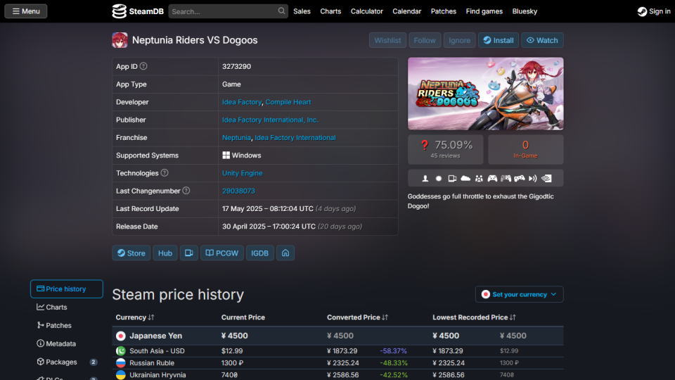The width and height of the screenshot is (675, 380).
Task: Toggle Wishlist for this game
Action: point(387,40)
